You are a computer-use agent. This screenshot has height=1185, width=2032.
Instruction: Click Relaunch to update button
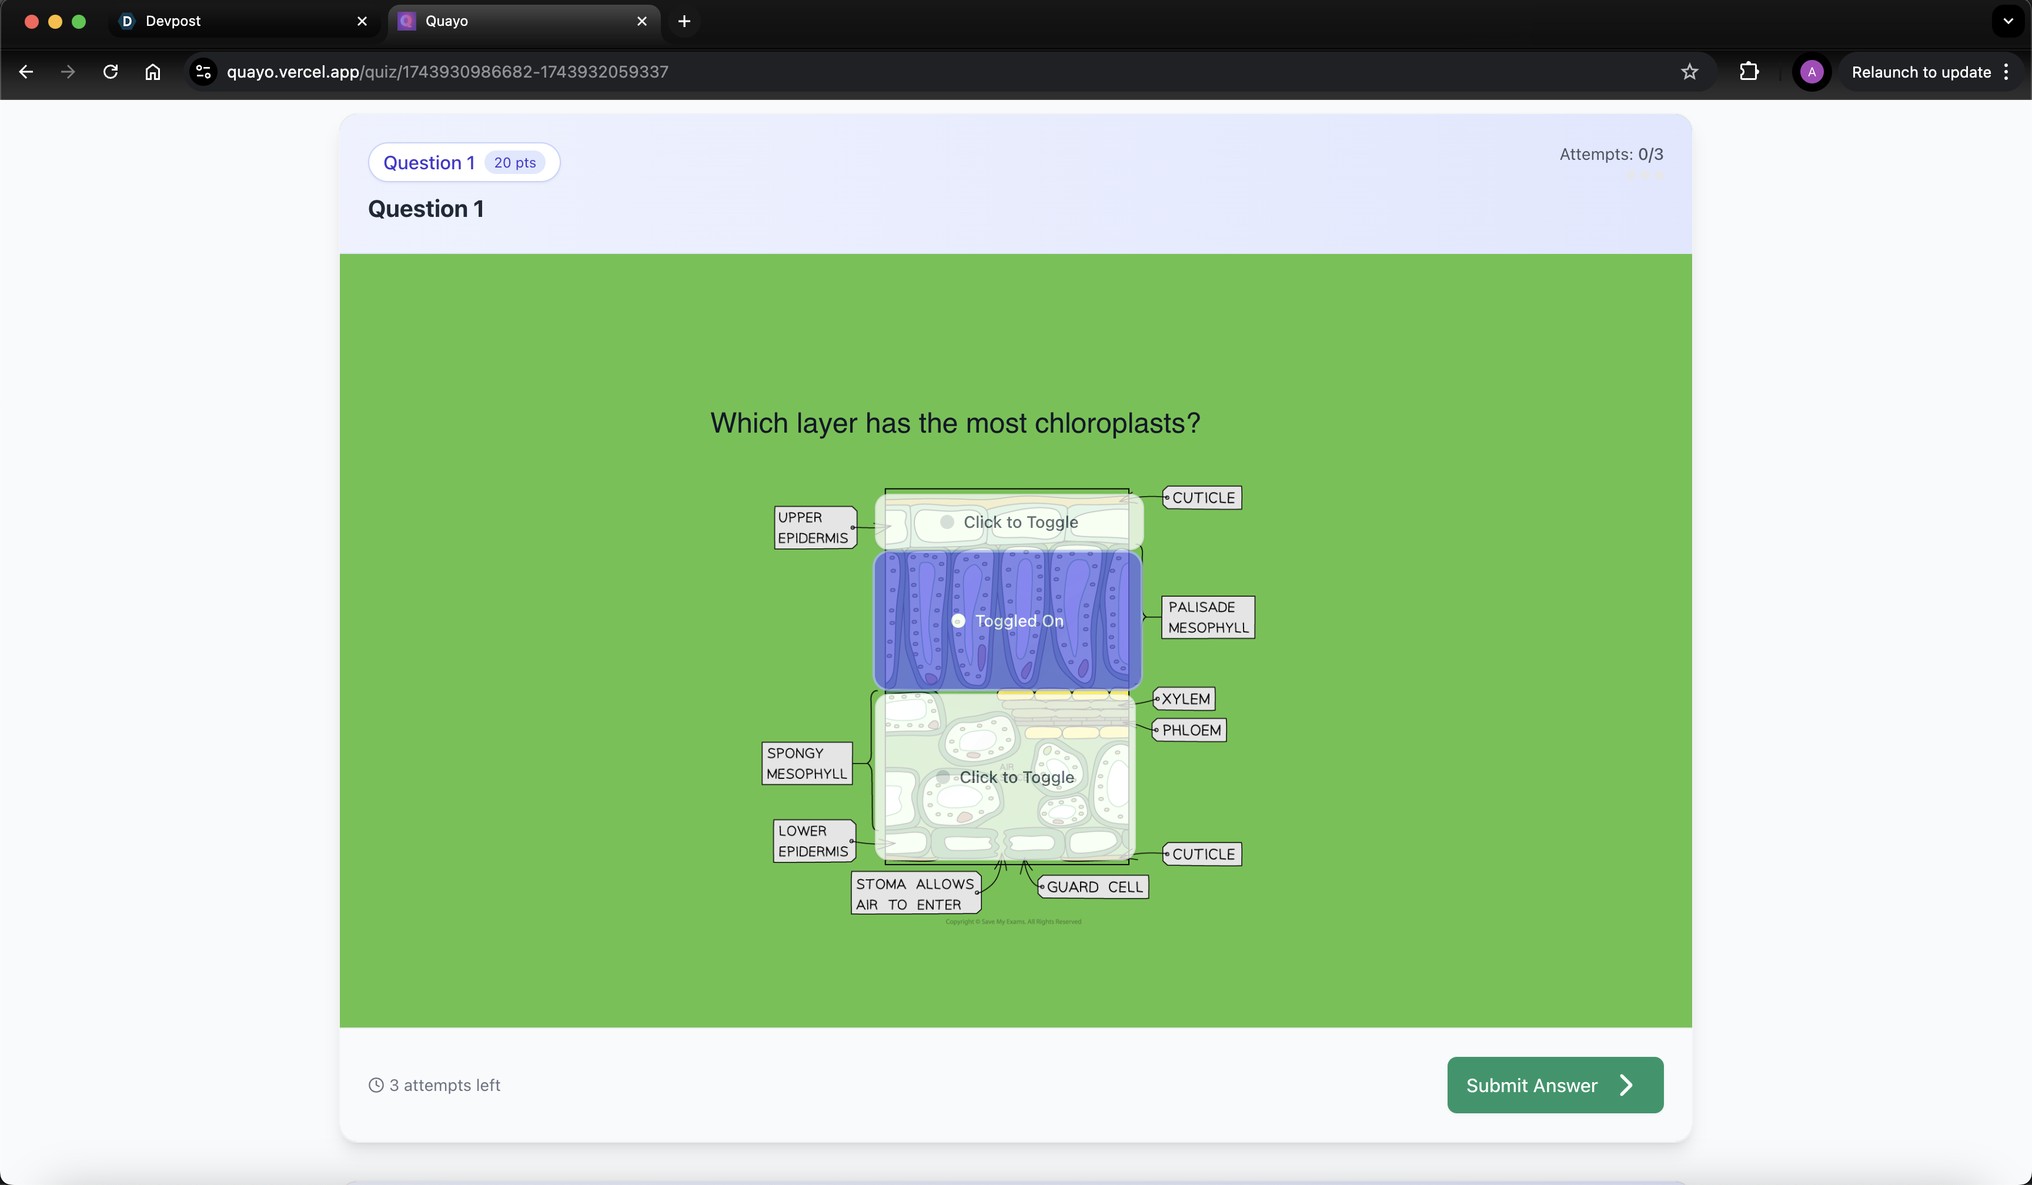[x=1921, y=72]
